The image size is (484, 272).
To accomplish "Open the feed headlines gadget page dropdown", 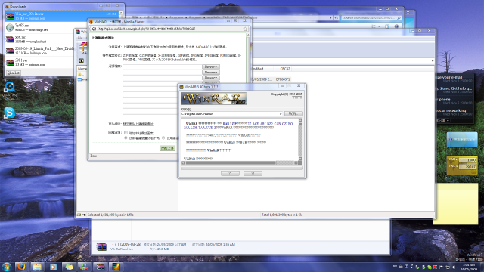I will pyautogui.click(x=448, y=120).
